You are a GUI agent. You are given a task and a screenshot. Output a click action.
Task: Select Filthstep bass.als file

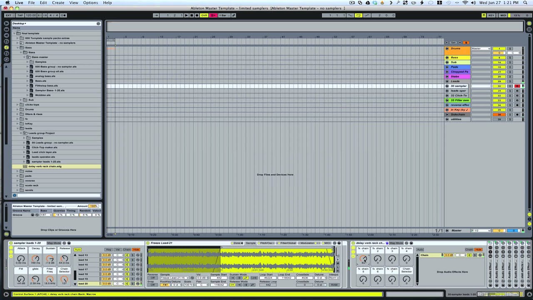[46, 85]
